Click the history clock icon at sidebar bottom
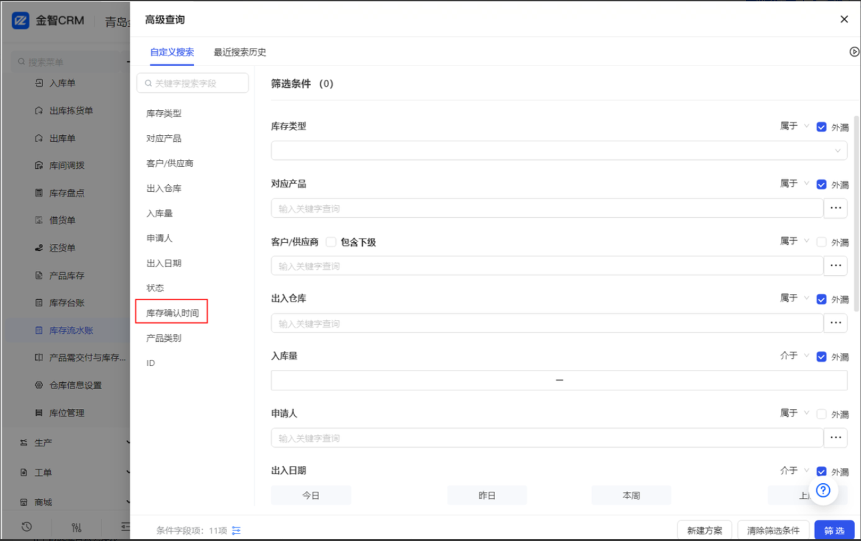Image resolution: width=861 pixels, height=541 pixels. (26, 527)
